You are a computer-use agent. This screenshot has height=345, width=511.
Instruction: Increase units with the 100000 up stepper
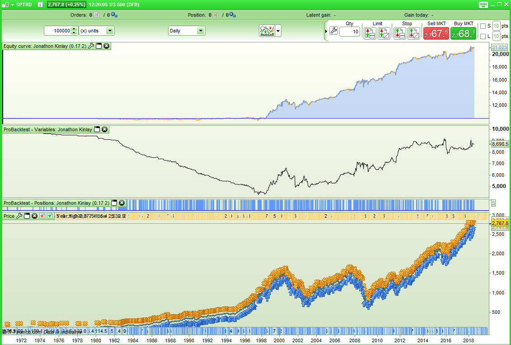click(74, 29)
